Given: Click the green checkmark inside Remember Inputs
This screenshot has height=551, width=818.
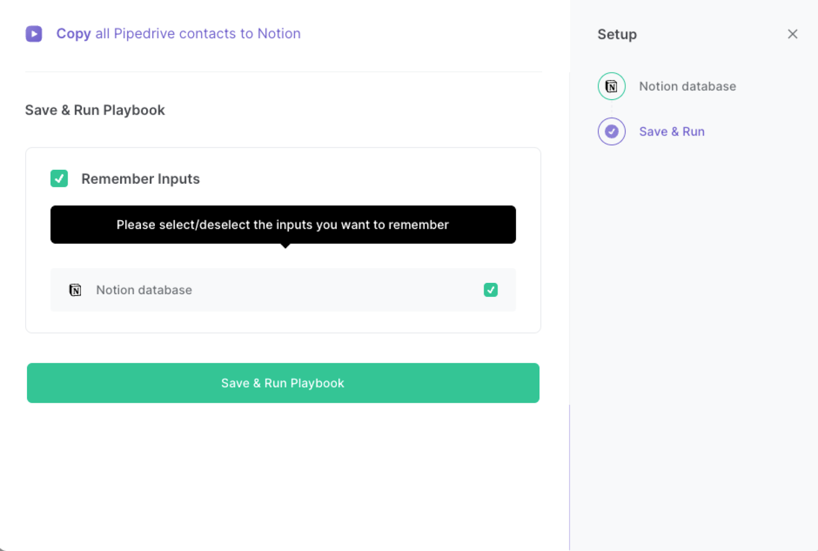Looking at the screenshot, I should pos(59,179).
